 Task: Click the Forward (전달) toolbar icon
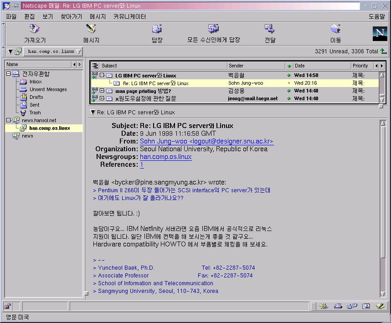click(x=270, y=30)
